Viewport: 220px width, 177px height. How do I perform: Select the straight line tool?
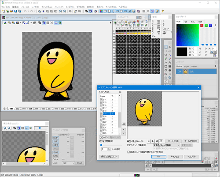[x=166, y=63]
